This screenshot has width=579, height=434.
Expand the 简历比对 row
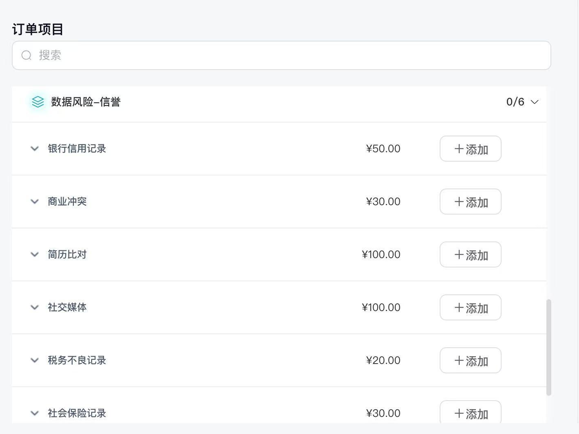click(x=35, y=254)
